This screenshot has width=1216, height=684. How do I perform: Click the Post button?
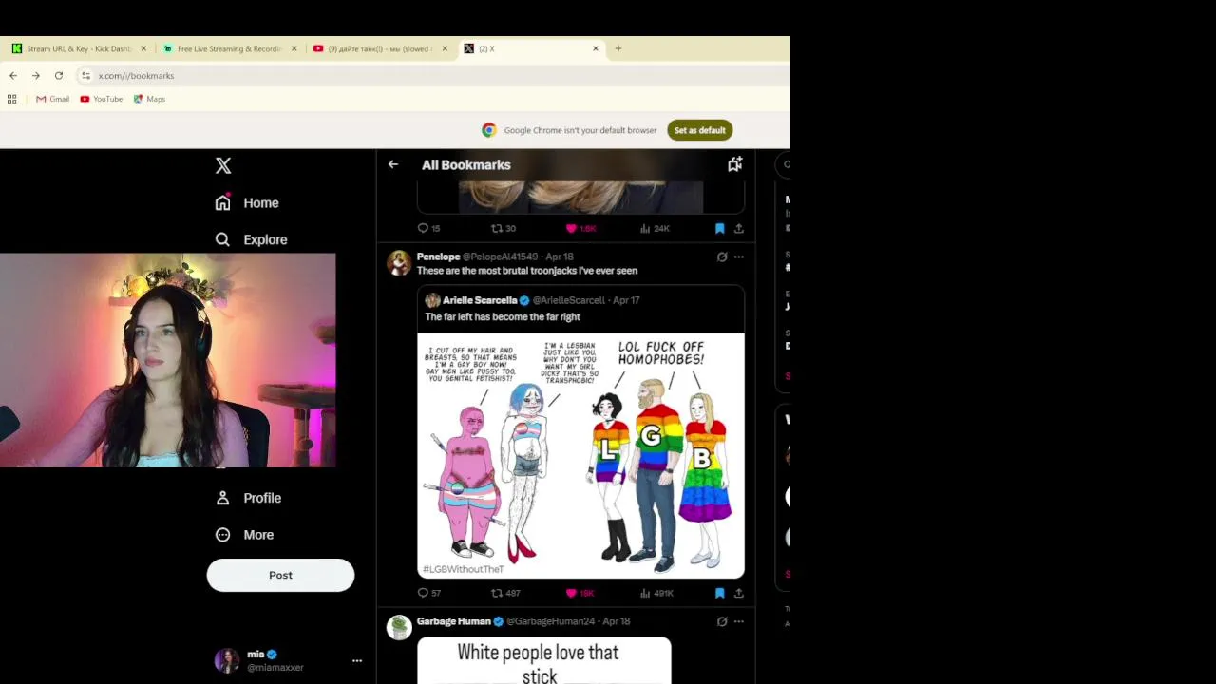(280, 575)
